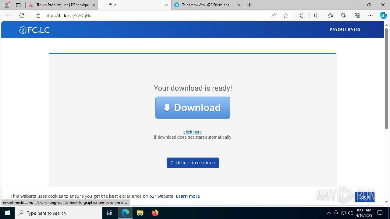
Task: Open a new browser tab
Action: point(250,5)
